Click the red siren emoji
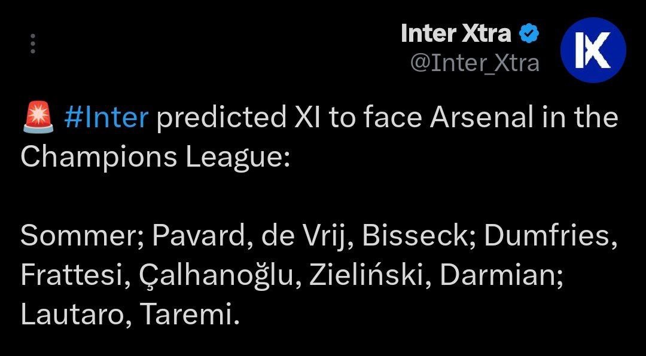Image resolution: width=646 pixels, height=356 pixels. (38, 117)
